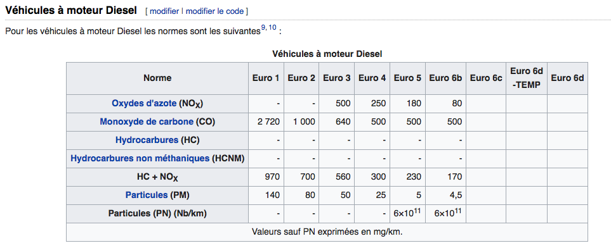
Task: Click the 2 720 CO value cell
Action: click(266, 122)
